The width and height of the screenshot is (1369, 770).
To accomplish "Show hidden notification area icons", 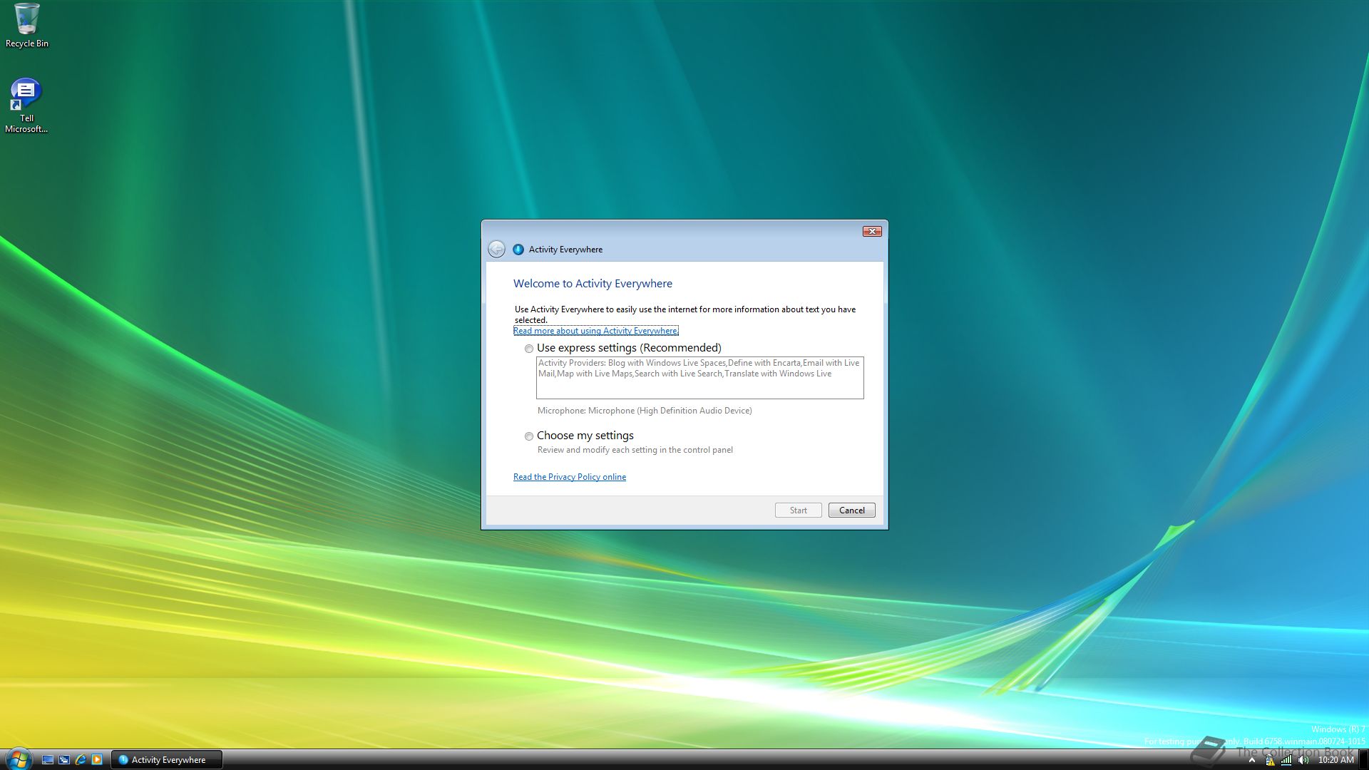I will coord(1251,760).
